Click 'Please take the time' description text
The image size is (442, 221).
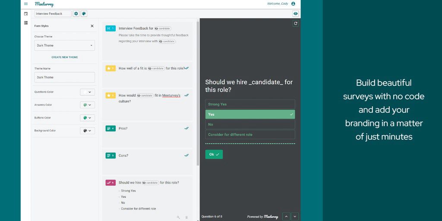[154, 38]
